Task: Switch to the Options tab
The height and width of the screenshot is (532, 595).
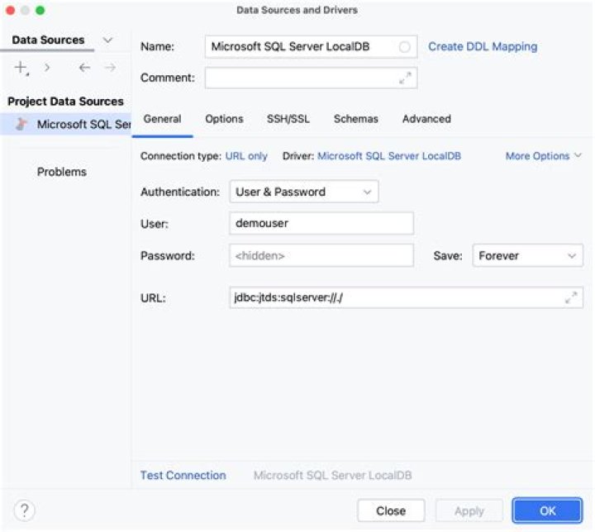Action: [224, 119]
